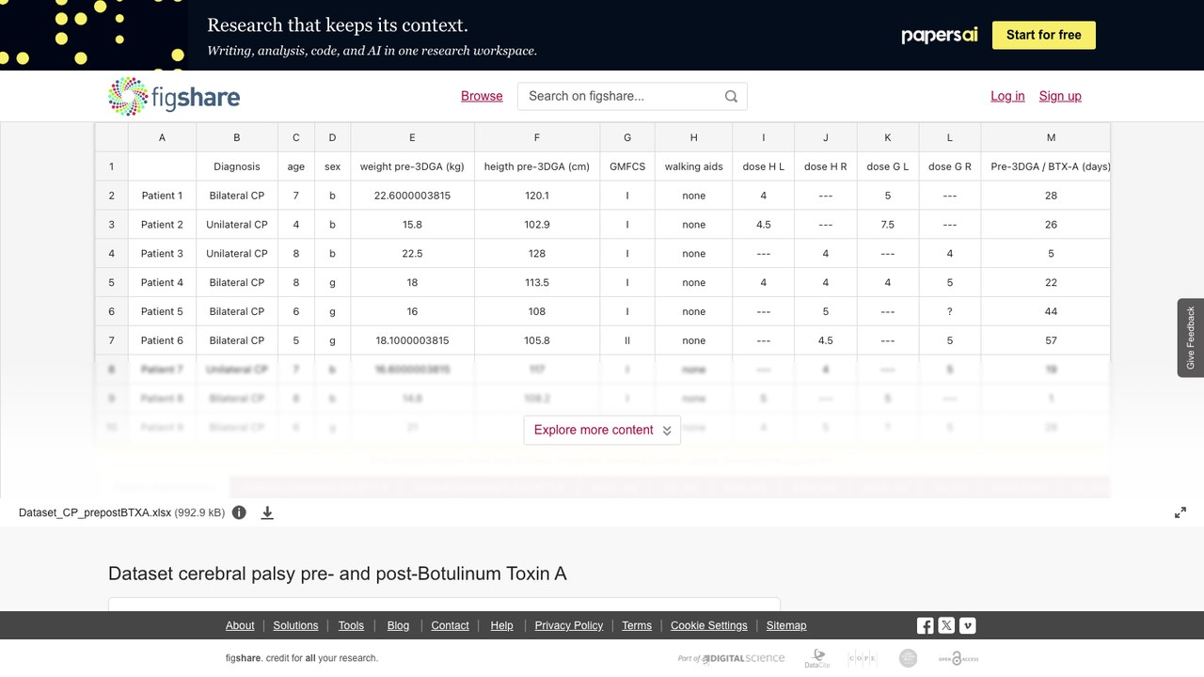Open the Open Access logo

958,658
